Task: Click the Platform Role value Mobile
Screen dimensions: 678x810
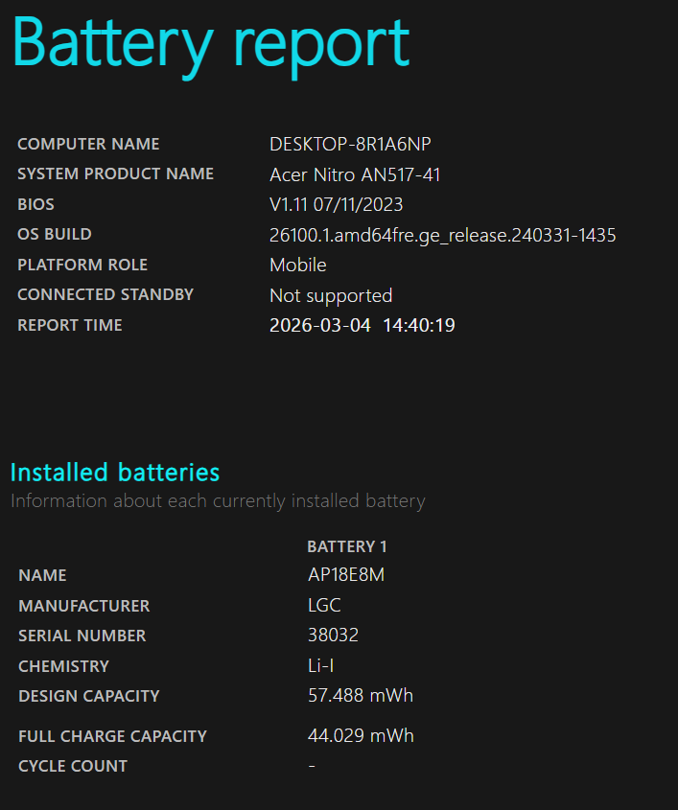Action: pyautogui.click(x=297, y=266)
